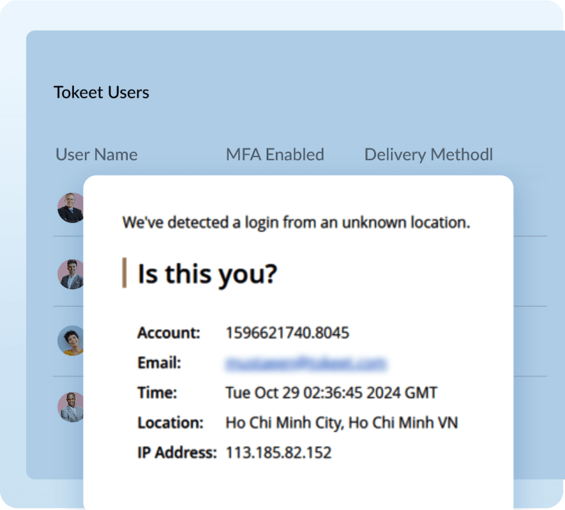
Task: Click the MFA Enabled column header
Action: pos(275,155)
